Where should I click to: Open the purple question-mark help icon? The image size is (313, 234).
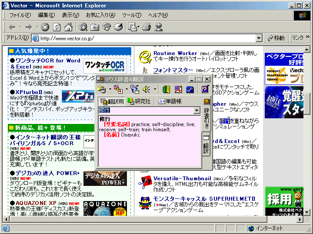205,89
